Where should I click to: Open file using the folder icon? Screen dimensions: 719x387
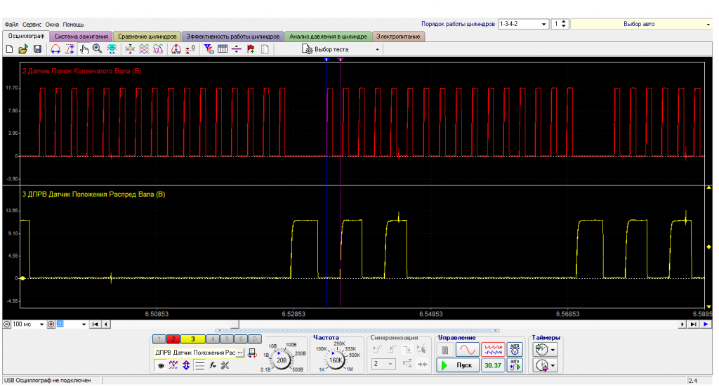click(23, 49)
